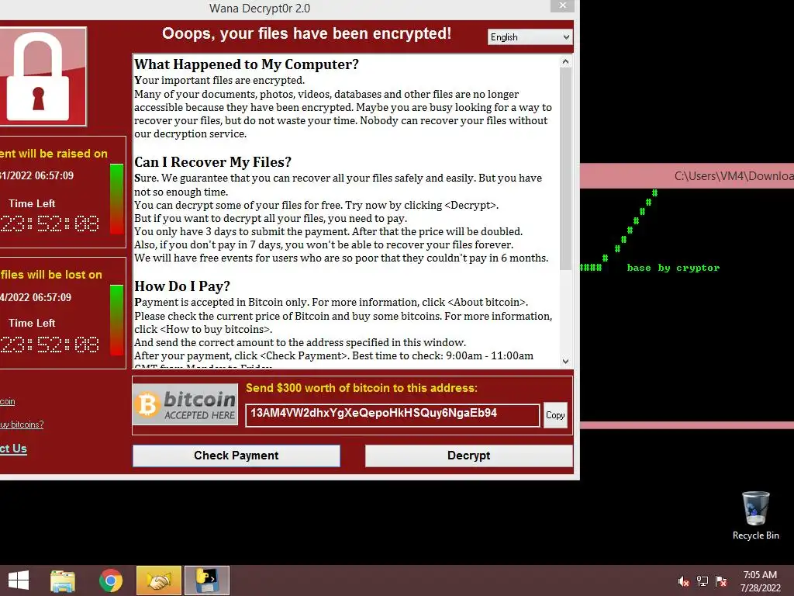The height and width of the screenshot is (596, 794).
Task: Open the network status tray icon
Action: tap(703, 581)
